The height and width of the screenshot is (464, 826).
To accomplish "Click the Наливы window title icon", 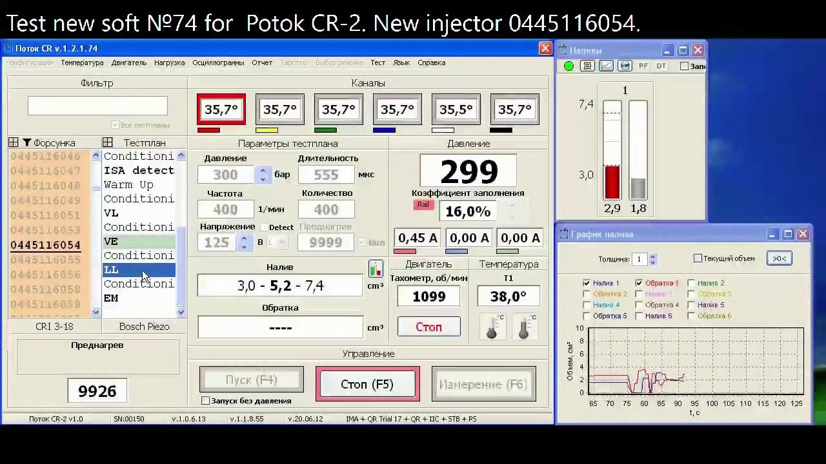I will [563, 50].
